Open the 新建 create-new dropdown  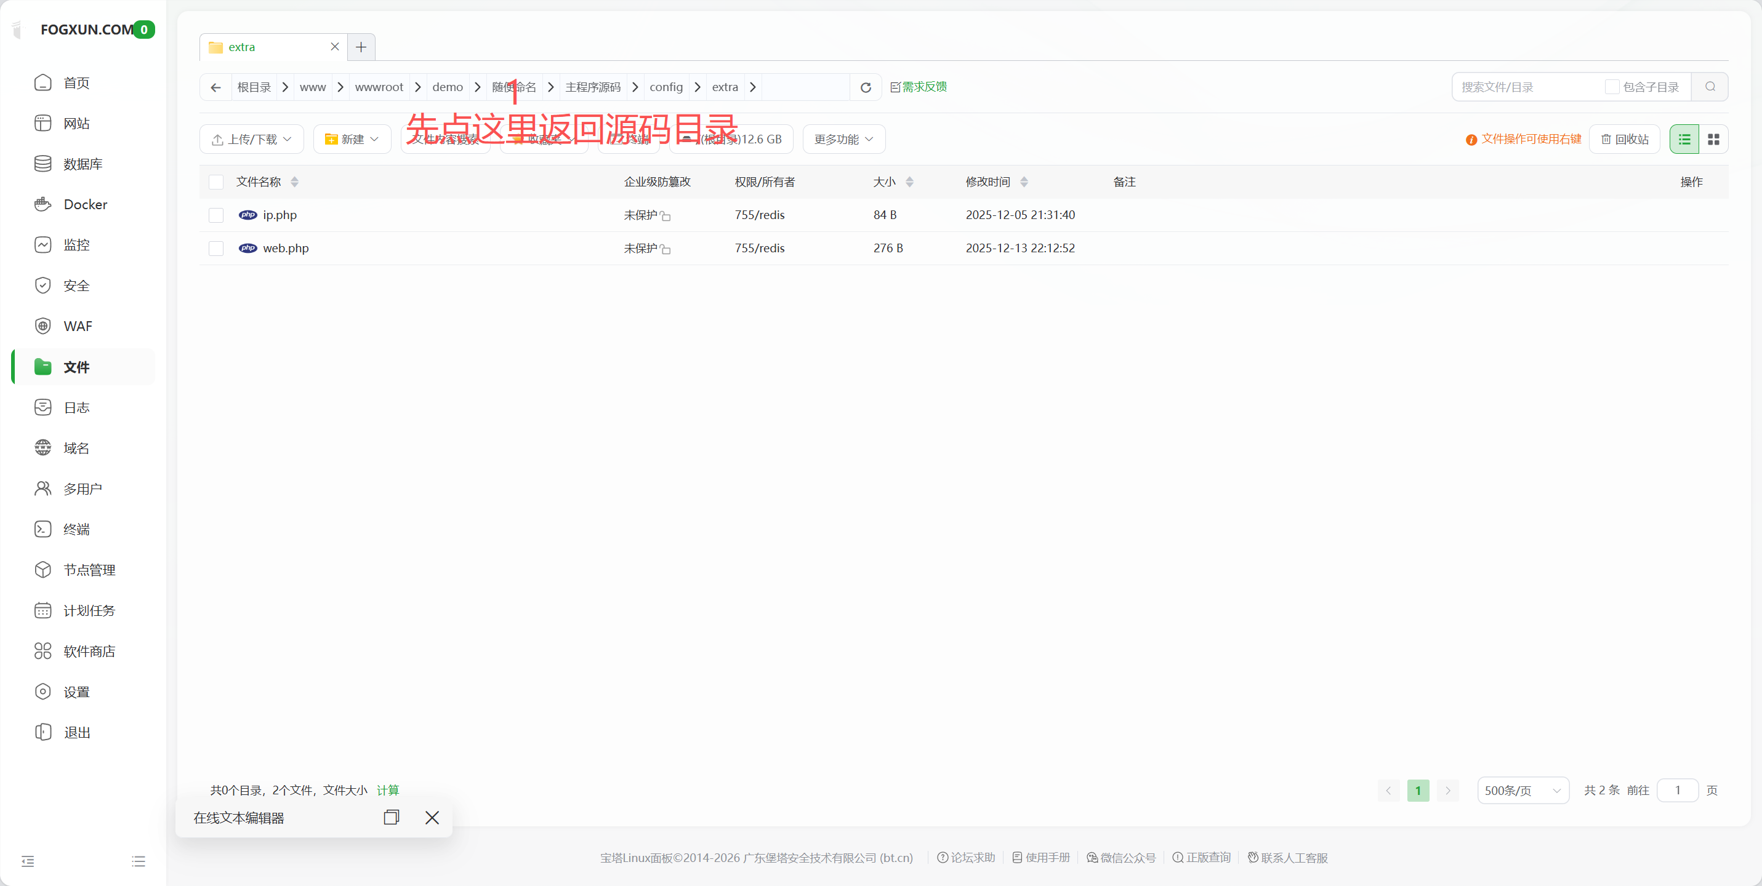tap(352, 139)
